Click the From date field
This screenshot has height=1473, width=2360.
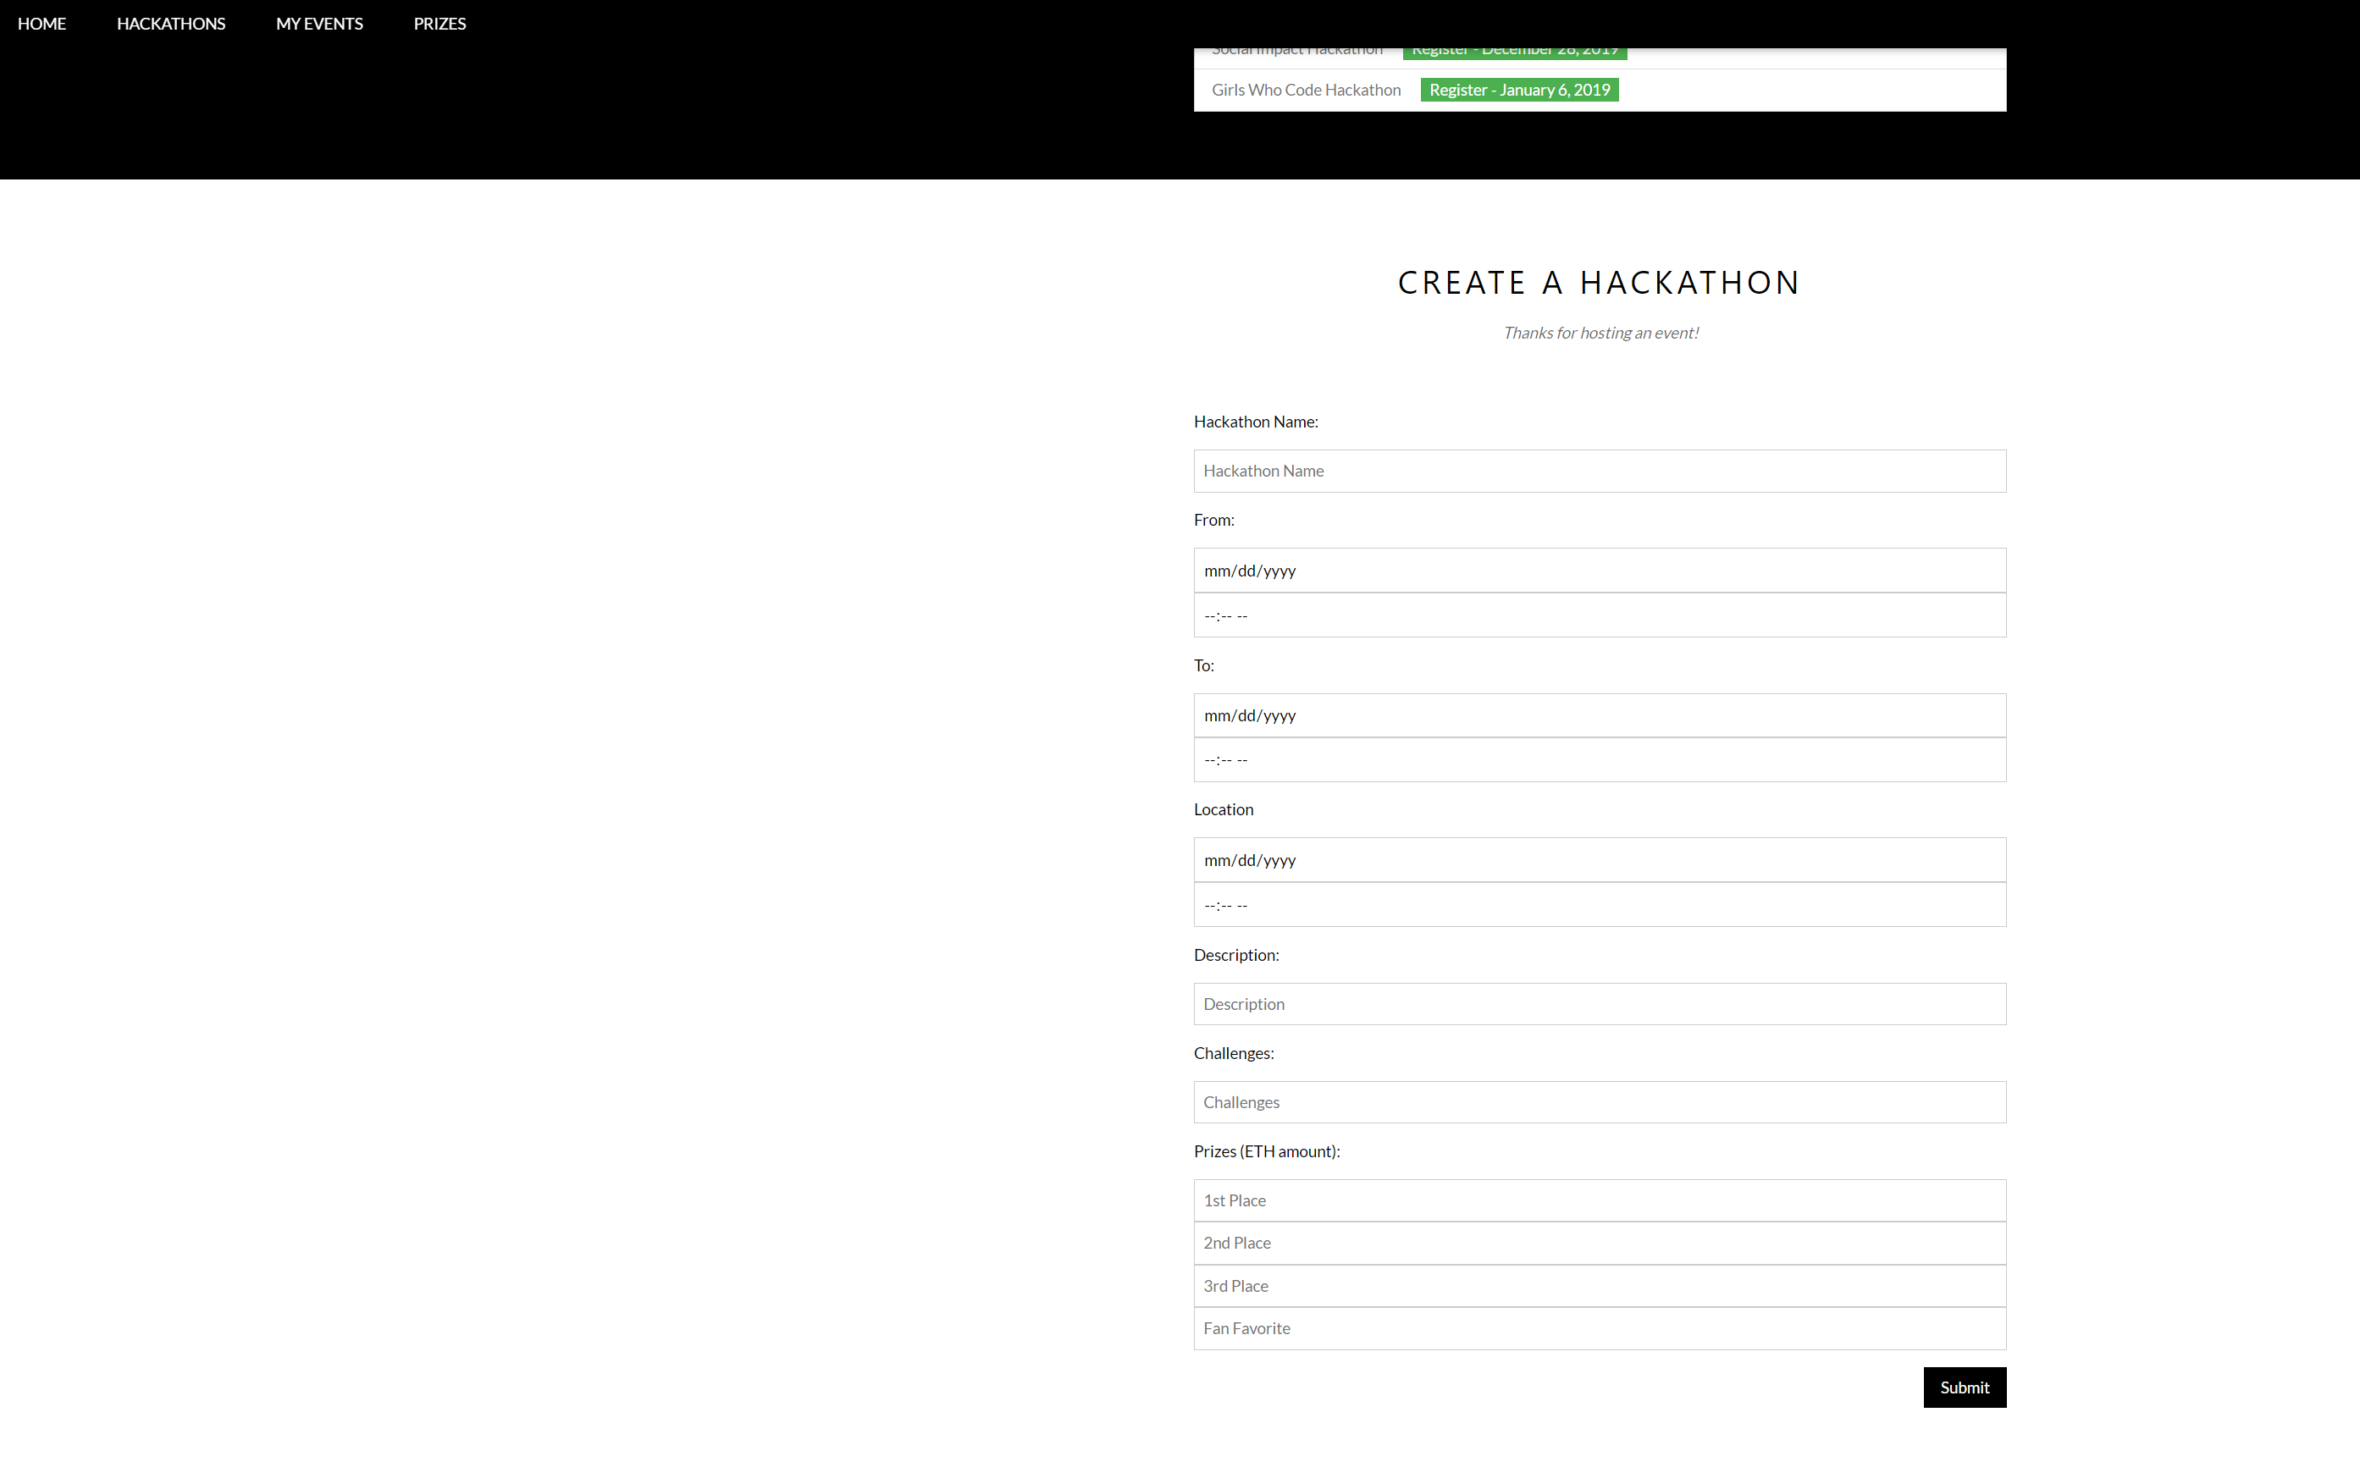pyautogui.click(x=1599, y=570)
